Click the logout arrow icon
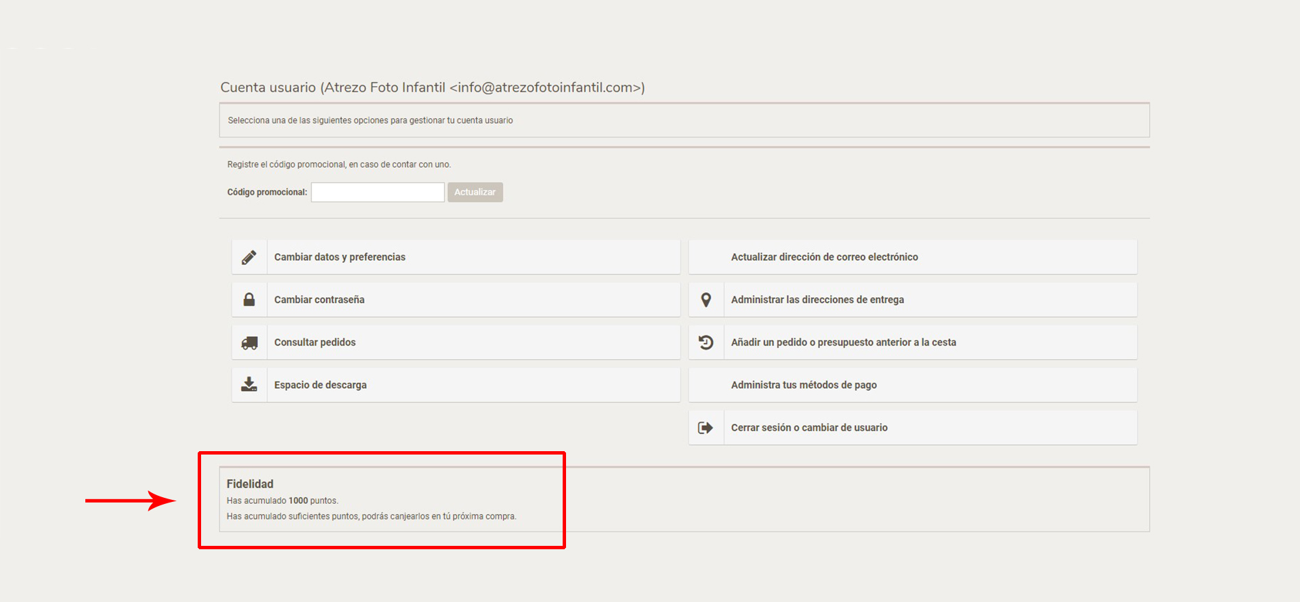 706,427
